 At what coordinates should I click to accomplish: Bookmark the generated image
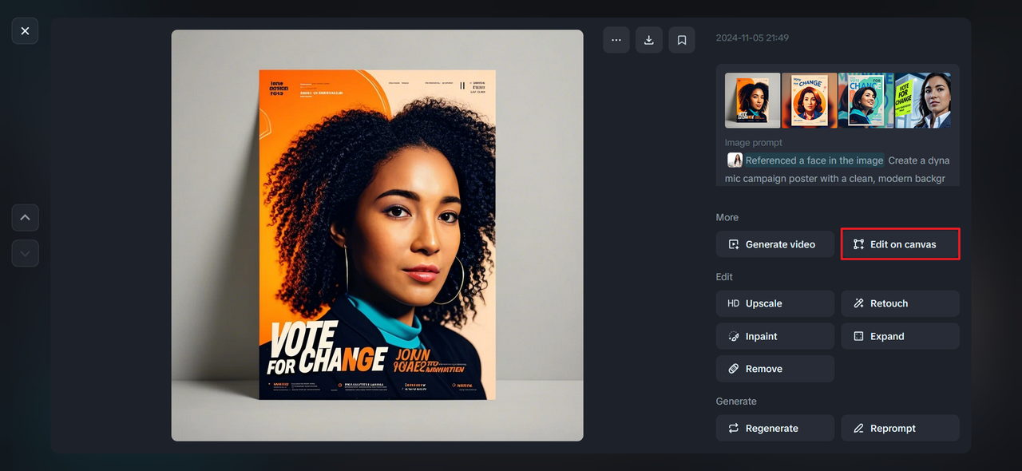[682, 40]
